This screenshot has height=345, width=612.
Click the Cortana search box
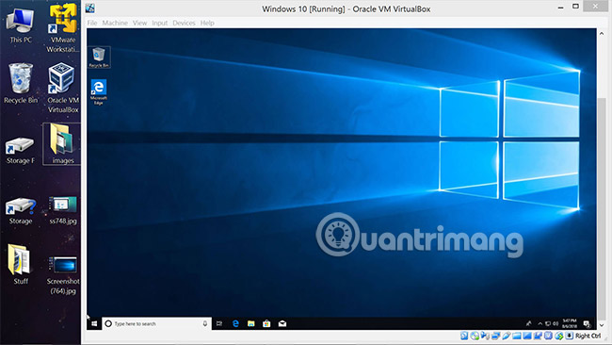click(x=157, y=323)
